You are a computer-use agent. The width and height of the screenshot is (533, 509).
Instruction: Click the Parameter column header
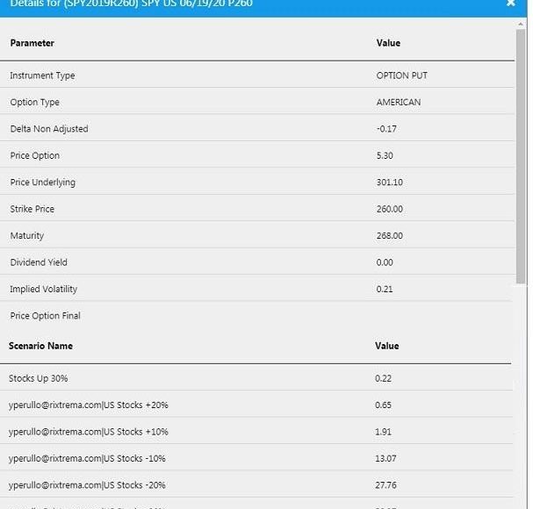click(32, 43)
